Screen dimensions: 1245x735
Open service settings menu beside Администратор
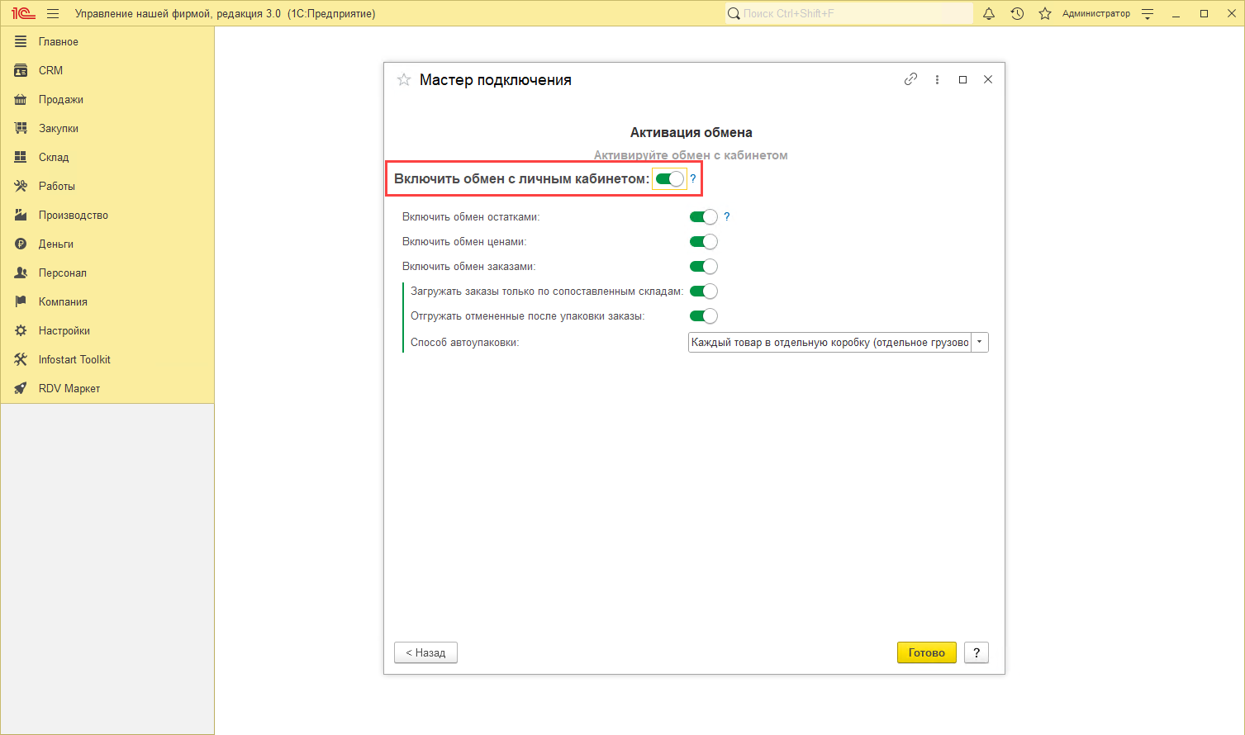click(1147, 14)
